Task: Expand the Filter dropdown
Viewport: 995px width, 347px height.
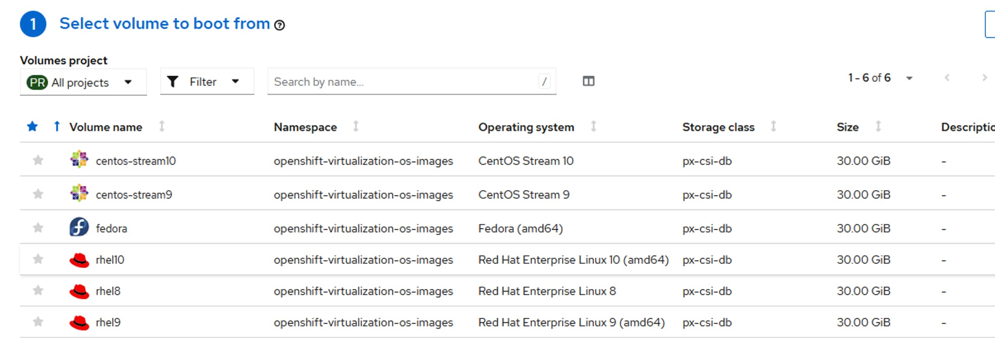Action: [x=207, y=82]
